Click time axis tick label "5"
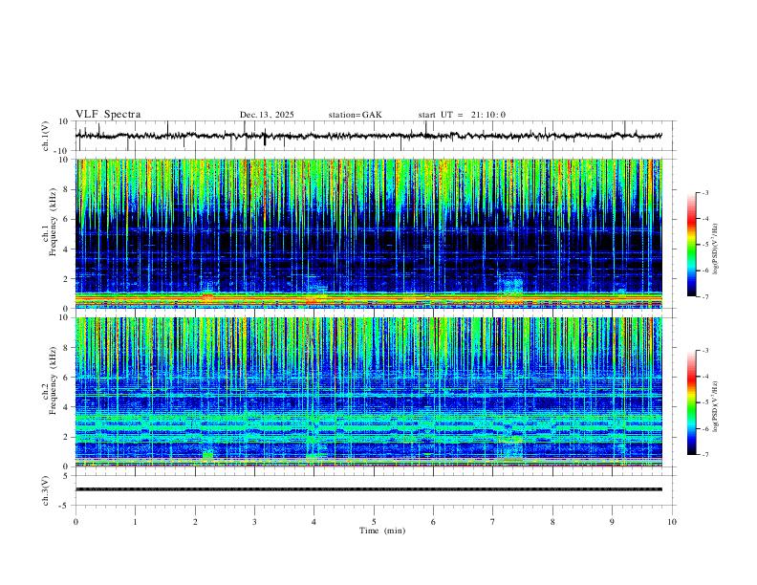The width and height of the screenshot is (757, 585). [x=374, y=522]
